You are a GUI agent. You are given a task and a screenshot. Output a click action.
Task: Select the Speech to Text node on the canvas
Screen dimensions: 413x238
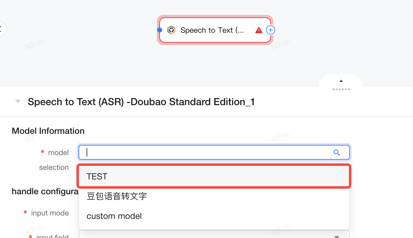point(215,30)
